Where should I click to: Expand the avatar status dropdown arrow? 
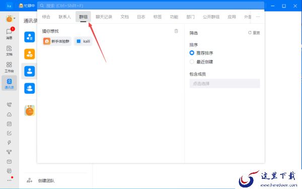pyautogui.click(x=15, y=19)
